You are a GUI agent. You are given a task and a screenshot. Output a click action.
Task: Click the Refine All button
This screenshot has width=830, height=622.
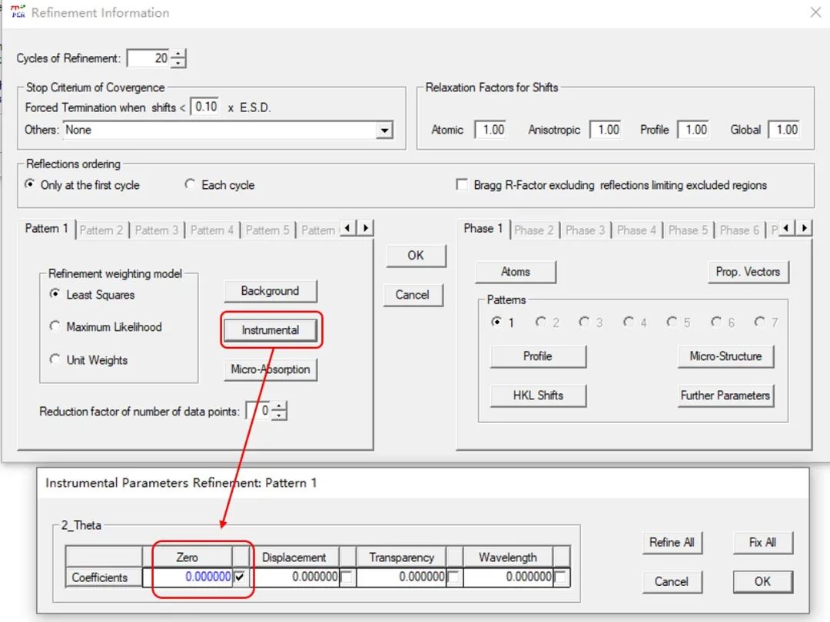click(x=671, y=542)
